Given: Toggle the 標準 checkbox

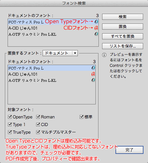Looking at the screenshot, I should [81, 117].
